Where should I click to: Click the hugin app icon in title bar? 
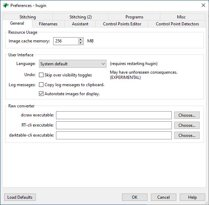click(6, 6)
